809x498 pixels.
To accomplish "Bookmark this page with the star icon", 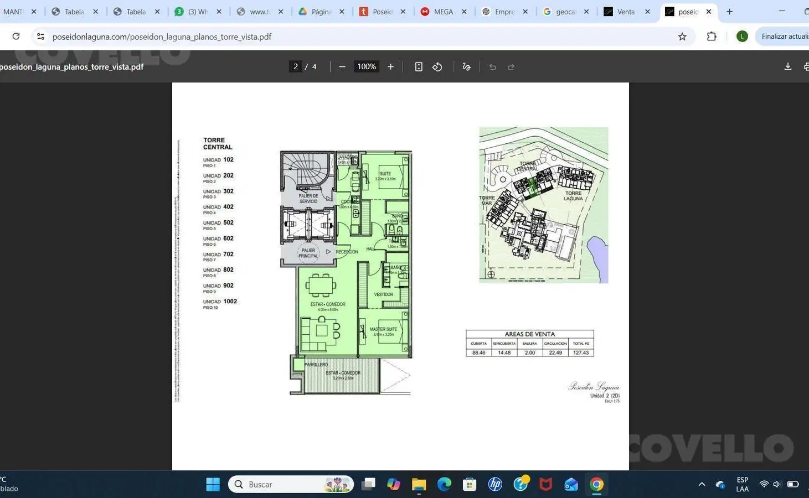I will tap(682, 37).
